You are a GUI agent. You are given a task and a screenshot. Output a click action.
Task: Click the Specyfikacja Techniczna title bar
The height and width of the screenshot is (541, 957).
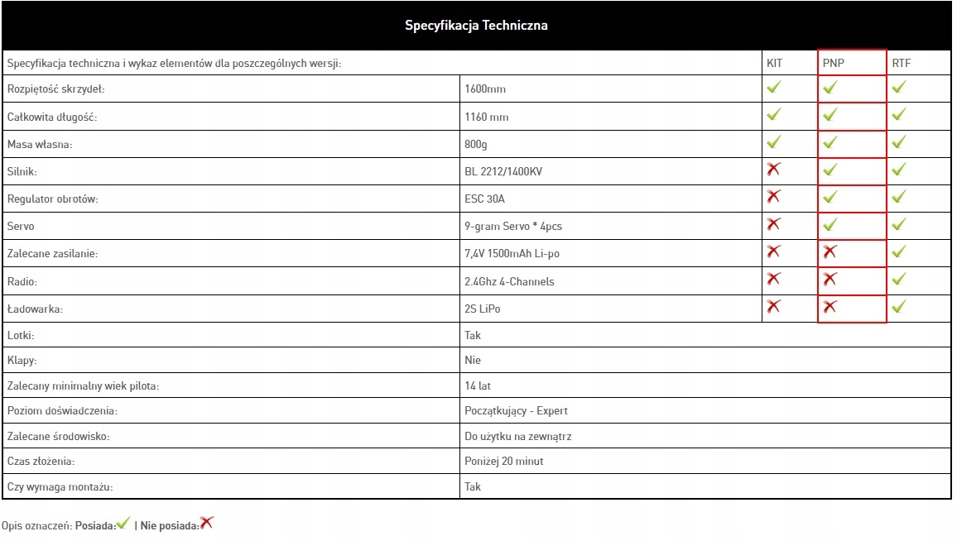point(476,26)
